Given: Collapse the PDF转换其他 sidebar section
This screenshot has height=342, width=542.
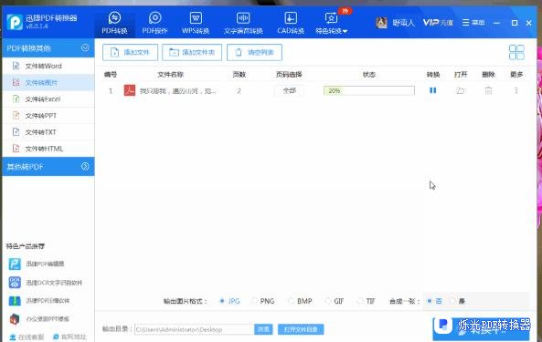Looking at the screenshot, I should [x=85, y=48].
